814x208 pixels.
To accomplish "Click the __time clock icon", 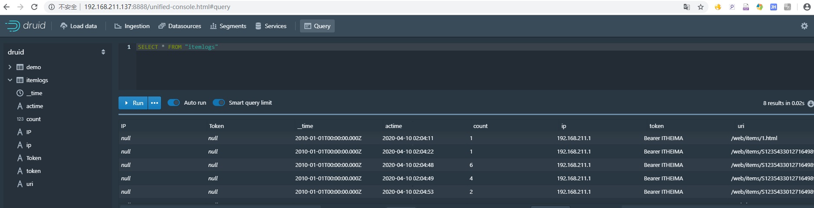I will click(20, 93).
